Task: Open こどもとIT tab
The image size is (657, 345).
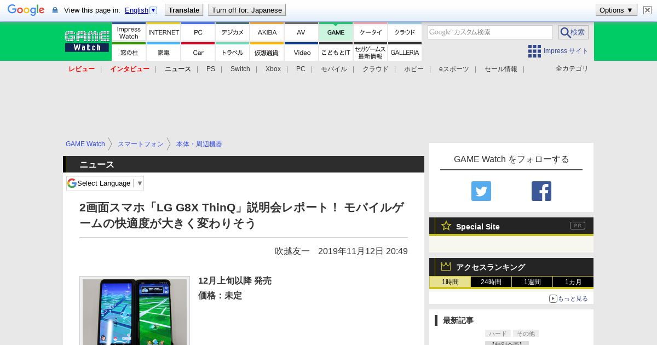Action: 336,51
